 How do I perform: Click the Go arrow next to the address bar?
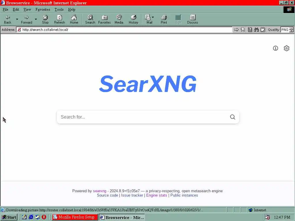236,30
